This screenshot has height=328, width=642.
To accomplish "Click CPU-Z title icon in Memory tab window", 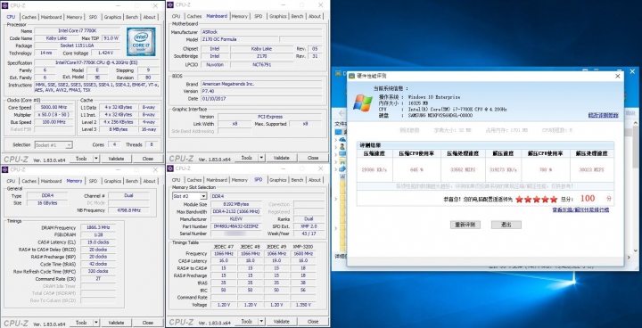I will [x=5, y=169].
